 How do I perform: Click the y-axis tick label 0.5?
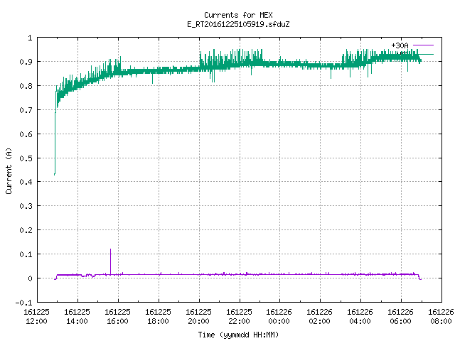26,158
